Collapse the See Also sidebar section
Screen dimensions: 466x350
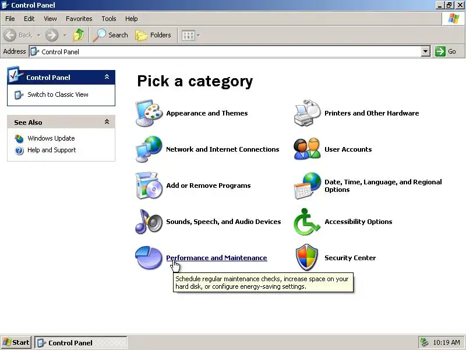coord(107,122)
